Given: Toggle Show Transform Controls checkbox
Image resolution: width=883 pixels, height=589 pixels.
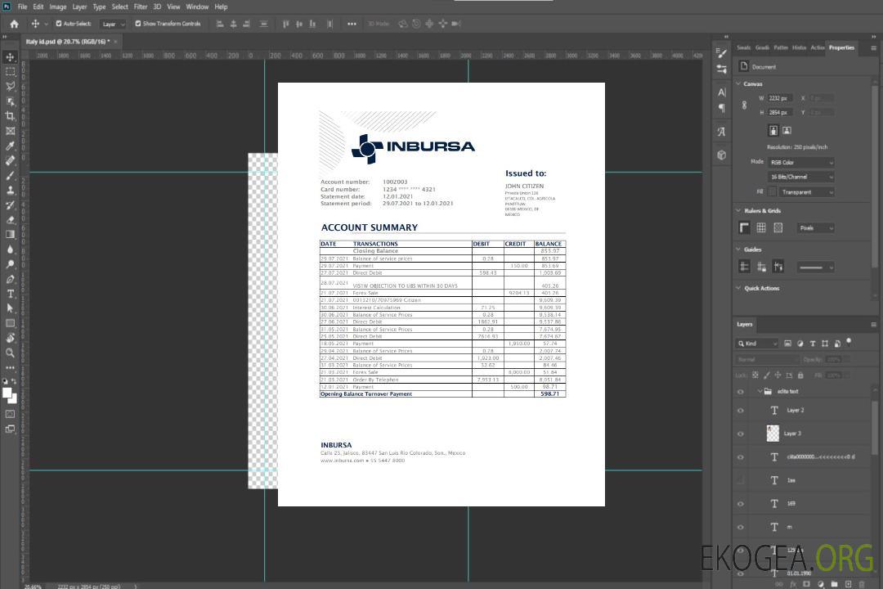Looking at the screenshot, I should (138, 24).
